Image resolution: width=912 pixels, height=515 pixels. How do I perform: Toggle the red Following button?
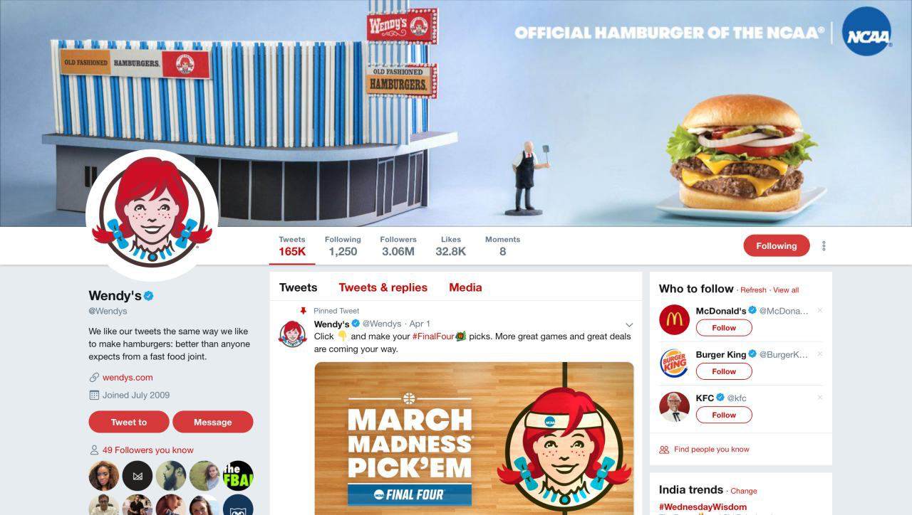point(777,245)
